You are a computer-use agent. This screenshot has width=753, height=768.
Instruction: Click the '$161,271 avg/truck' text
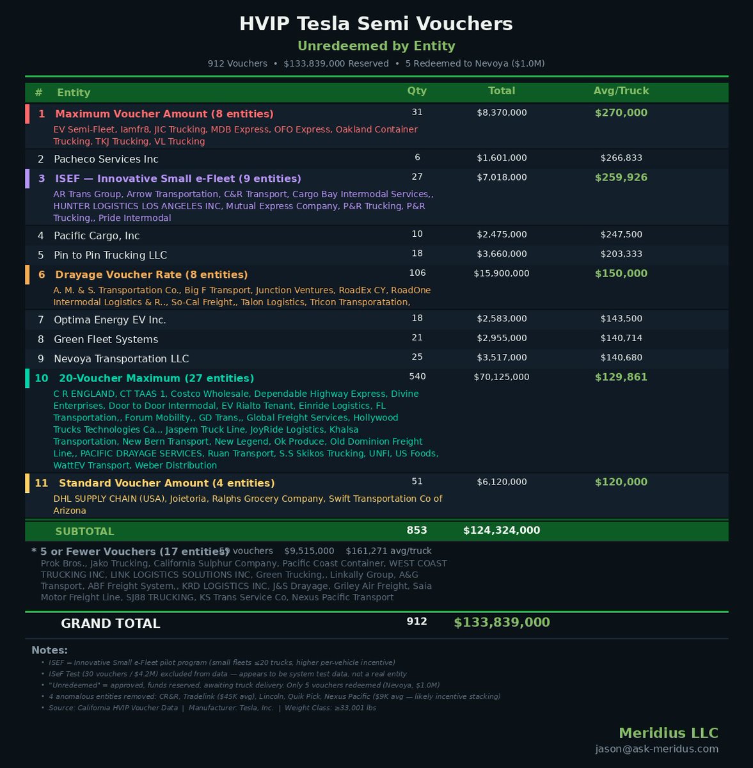point(389,551)
